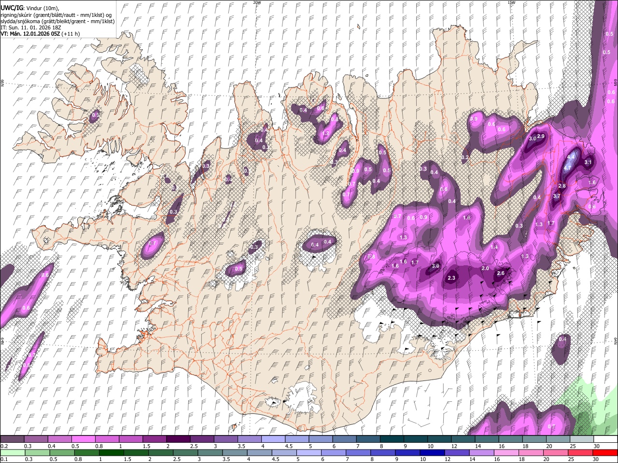Image resolution: width=618 pixels, height=463 pixels.
Task: Click the bright red swatch ending the rain legend
Action: coord(605,452)
